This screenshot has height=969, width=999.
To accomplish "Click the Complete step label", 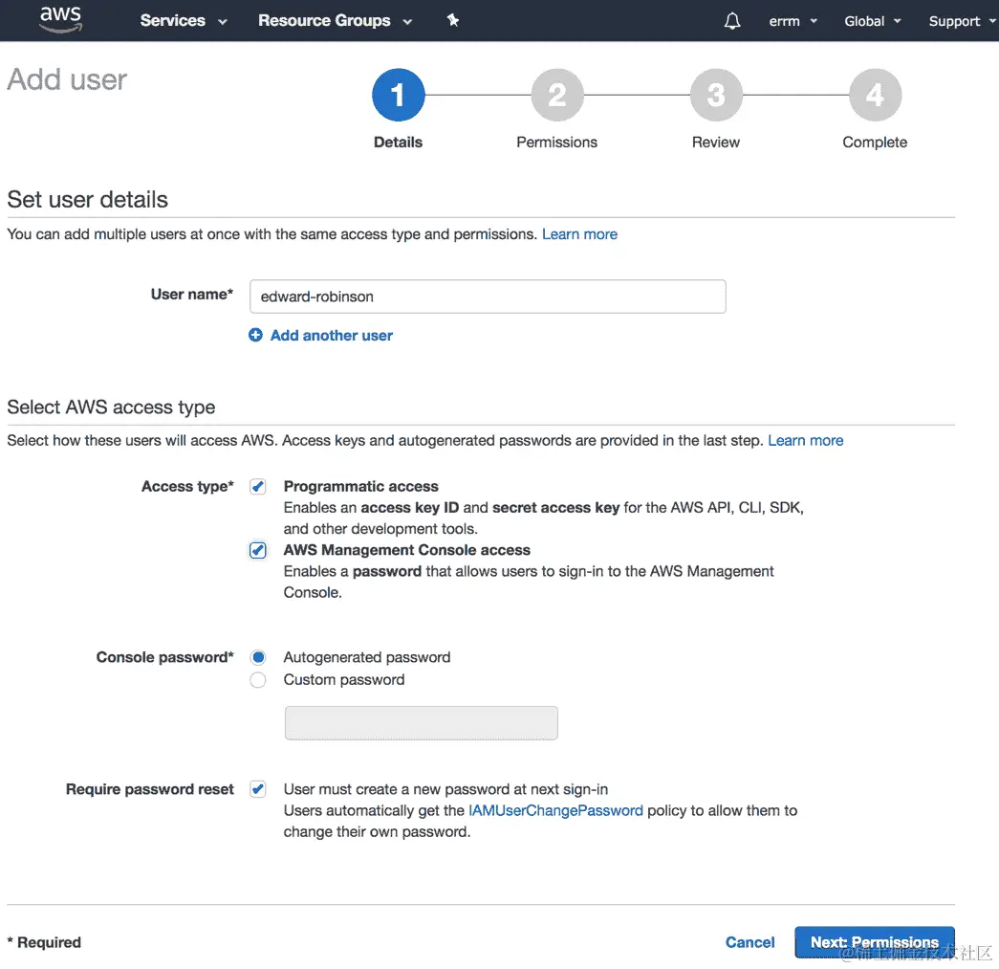I will 875,143.
